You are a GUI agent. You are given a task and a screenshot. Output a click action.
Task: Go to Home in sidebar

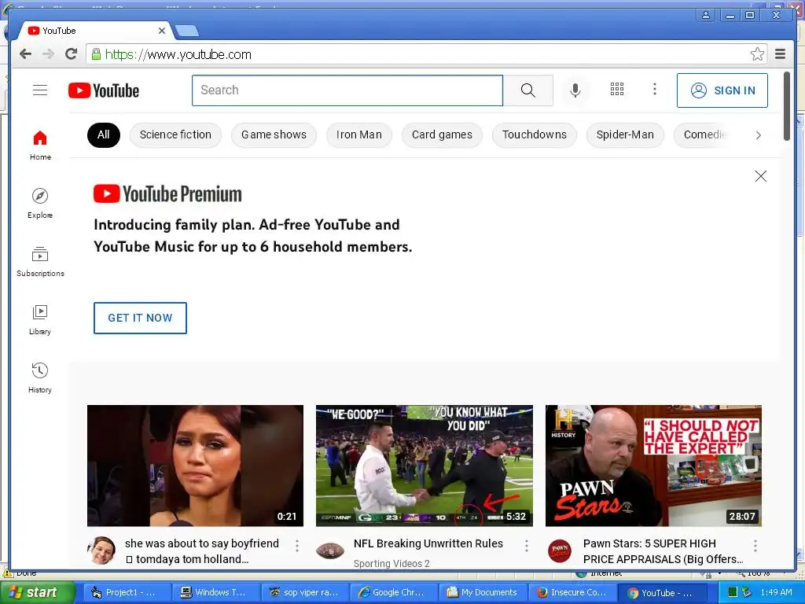(40, 145)
